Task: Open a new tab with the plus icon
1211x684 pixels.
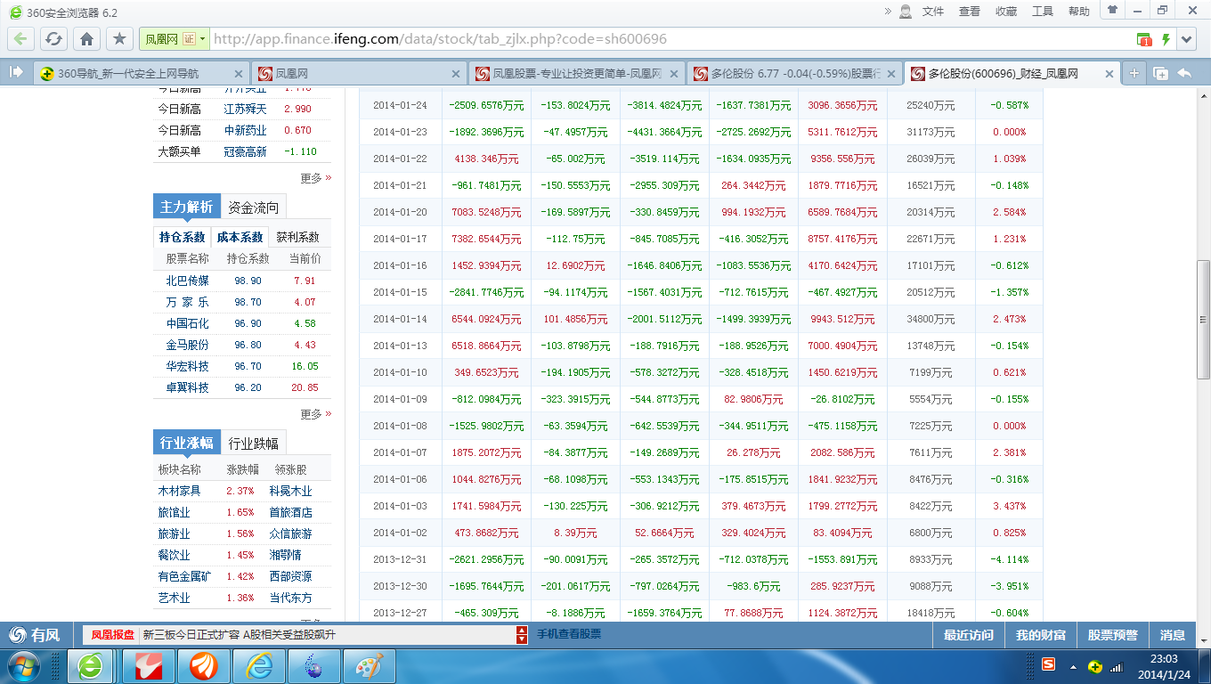Action: pos(1134,73)
